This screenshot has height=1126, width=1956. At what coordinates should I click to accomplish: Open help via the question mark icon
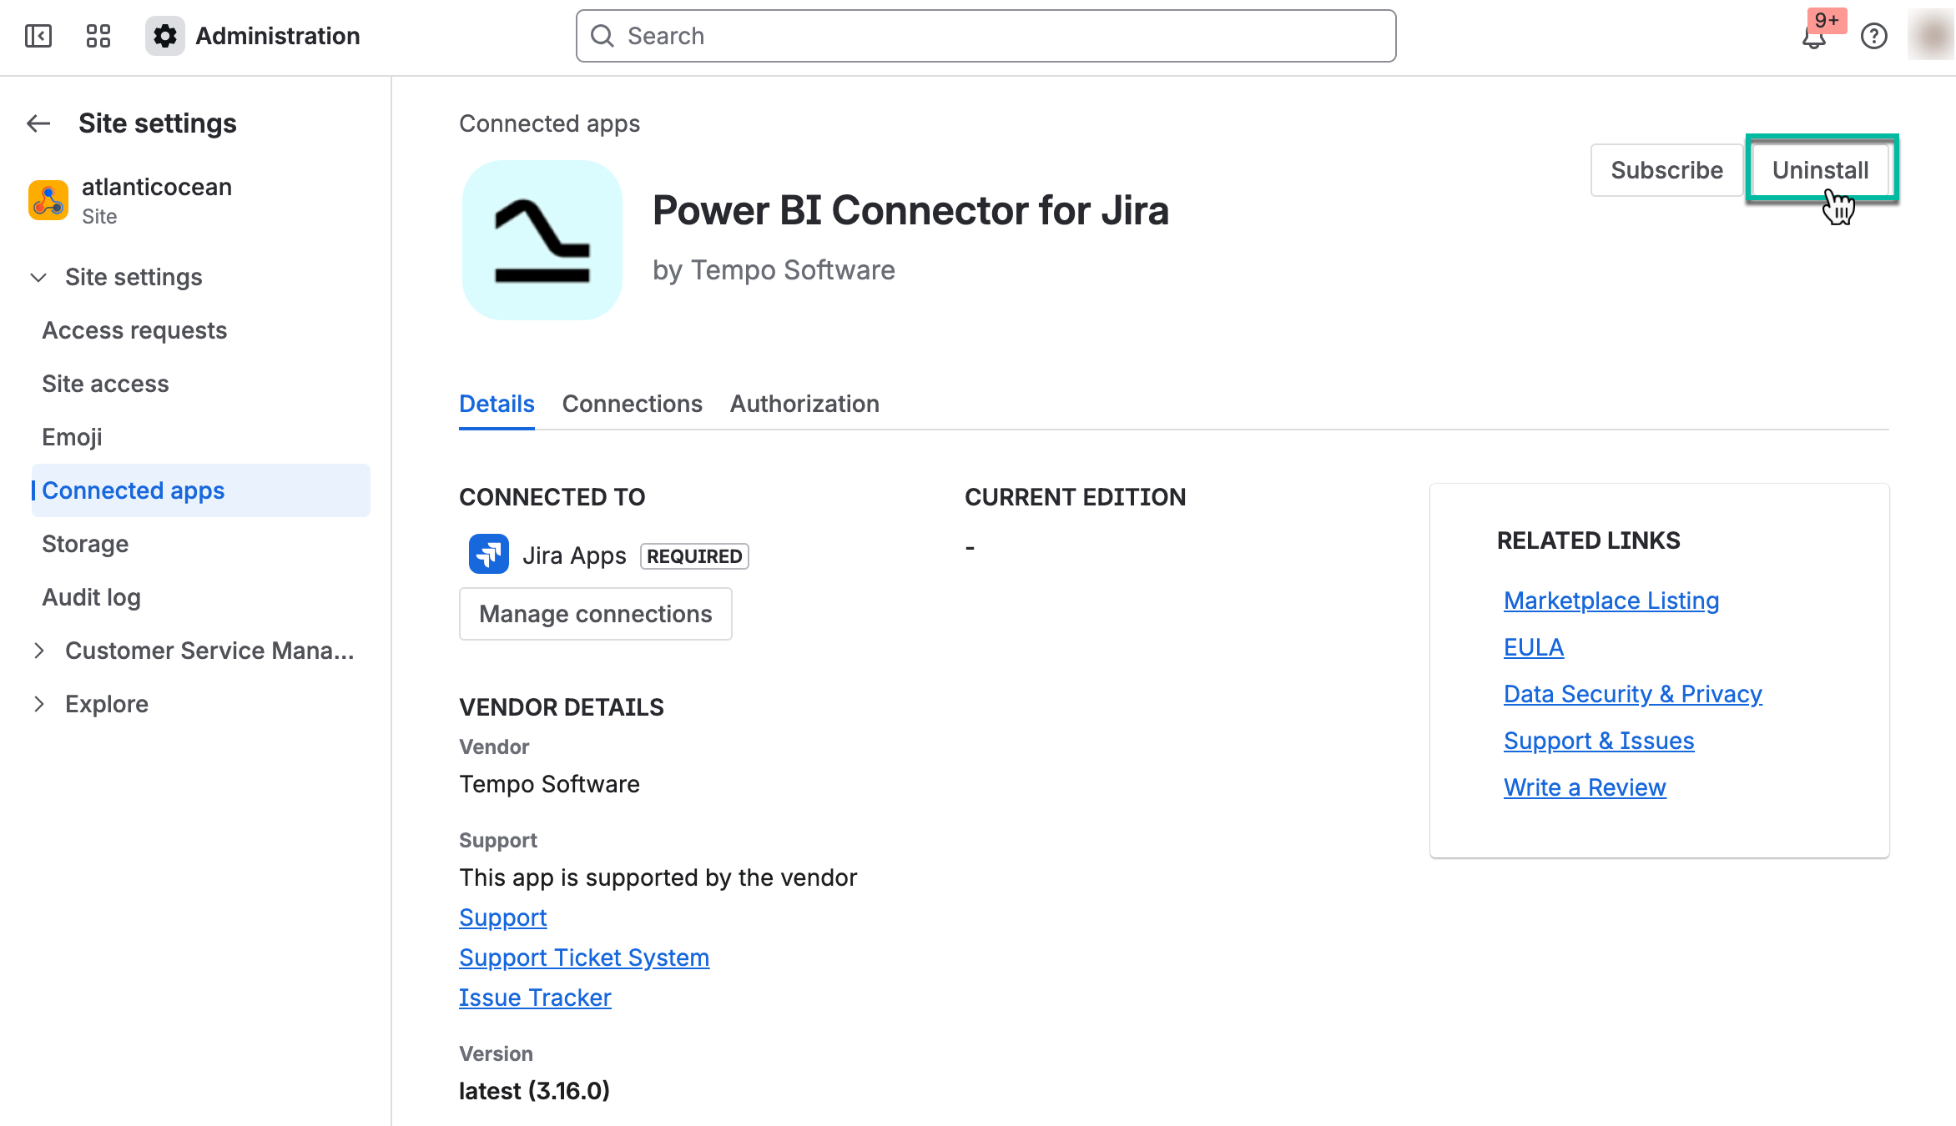[x=1873, y=36]
